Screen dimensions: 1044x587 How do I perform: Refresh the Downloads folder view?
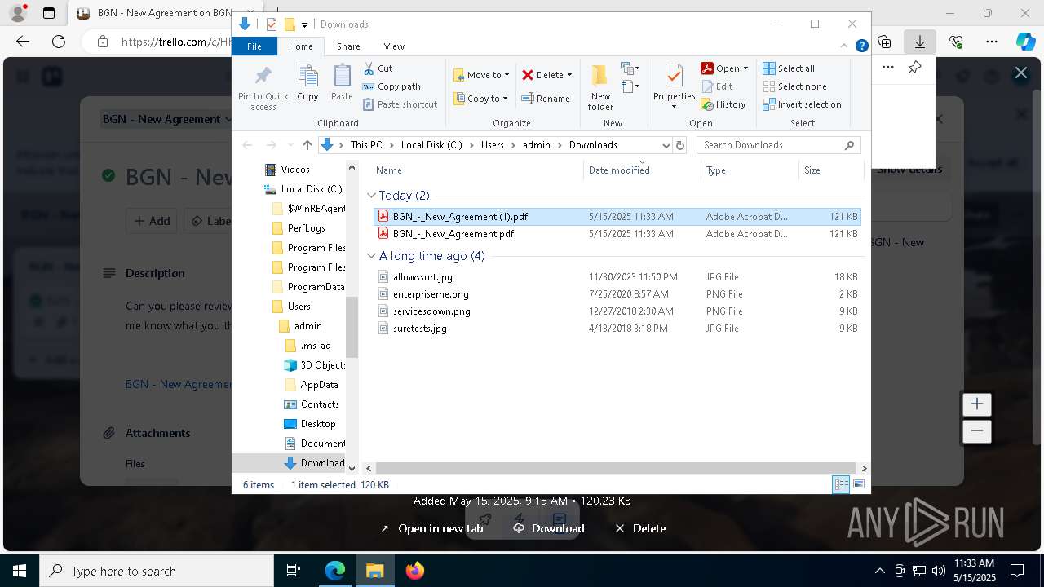click(680, 145)
